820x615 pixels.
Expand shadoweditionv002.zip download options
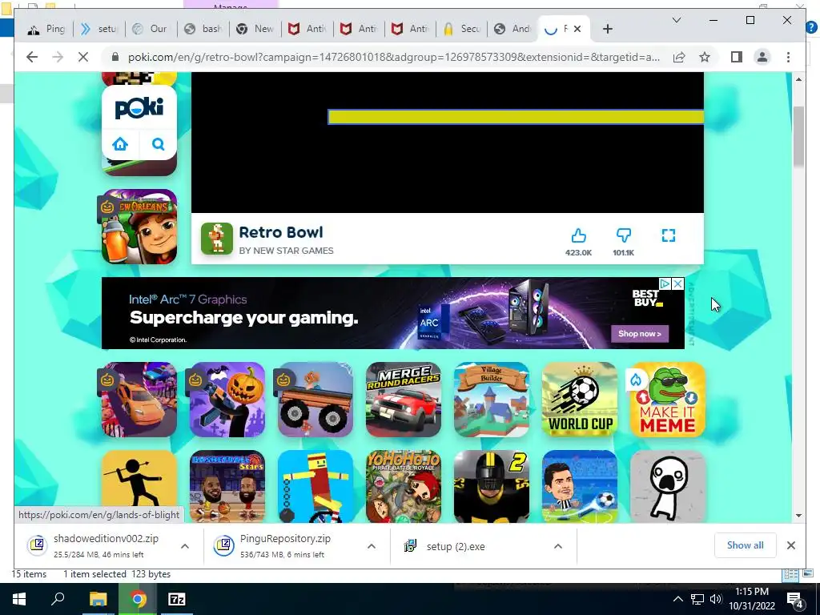pyautogui.click(x=185, y=546)
